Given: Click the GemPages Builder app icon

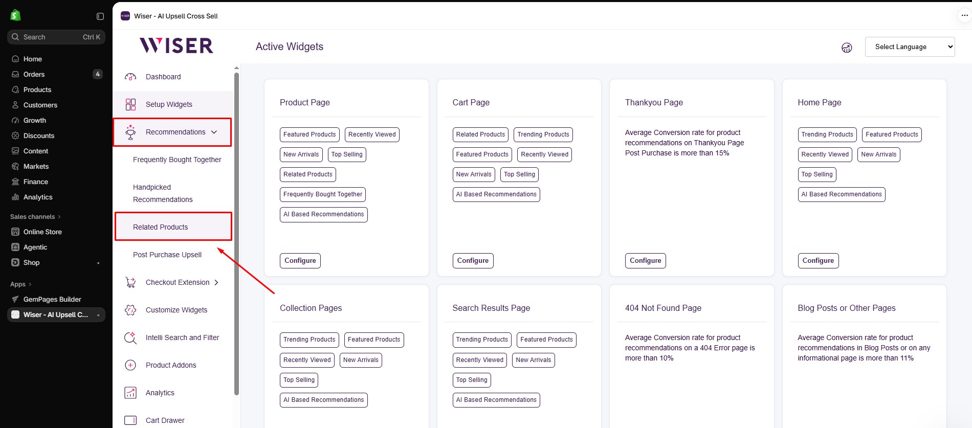Looking at the screenshot, I should tap(15, 299).
